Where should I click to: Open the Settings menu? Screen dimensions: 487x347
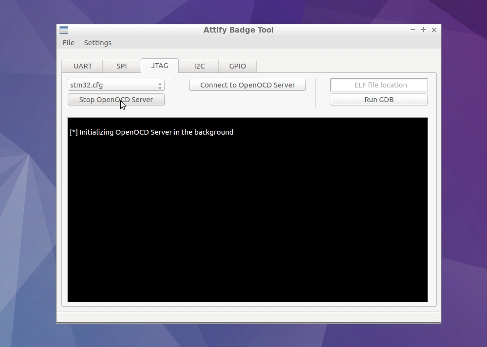[x=97, y=43]
